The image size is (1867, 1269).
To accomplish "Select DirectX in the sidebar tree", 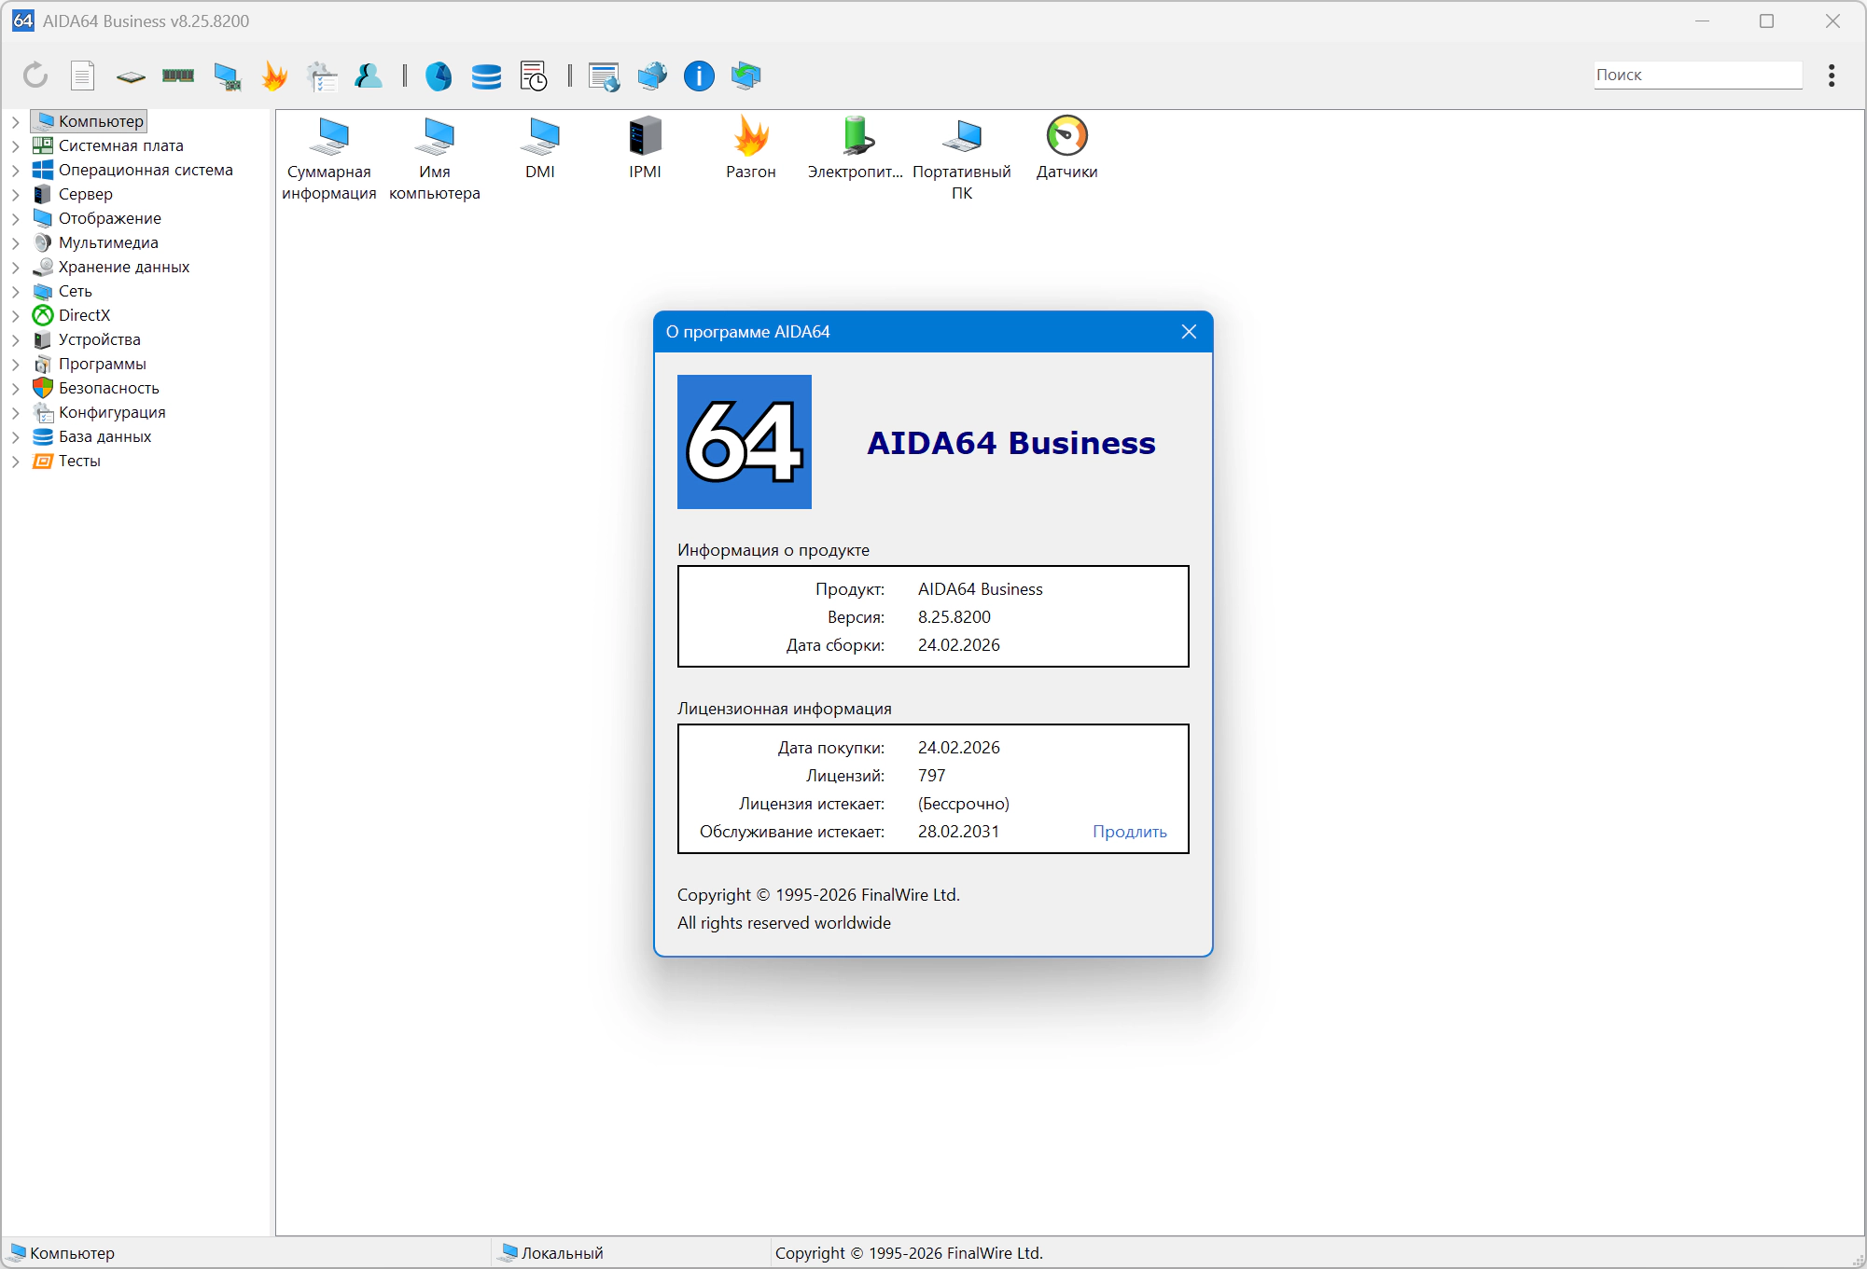I will click(x=84, y=315).
